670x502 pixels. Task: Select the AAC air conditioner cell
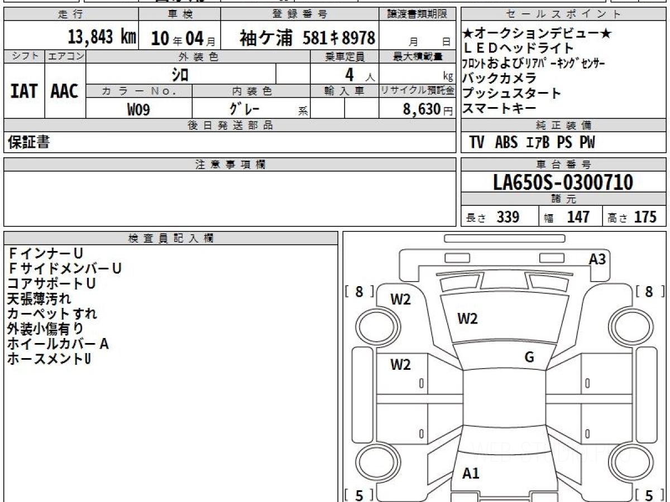click(65, 91)
